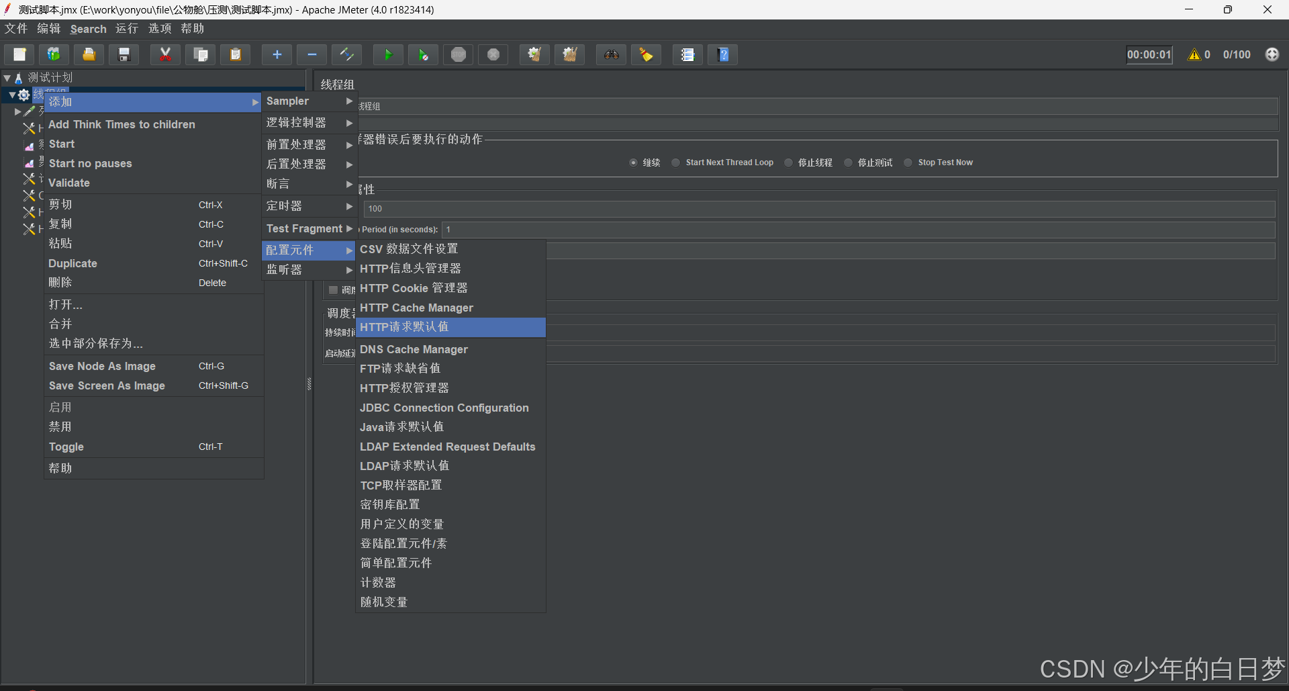Click the blue Help question-mark icon
Image resolution: width=1289 pixels, height=691 pixels.
point(723,54)
